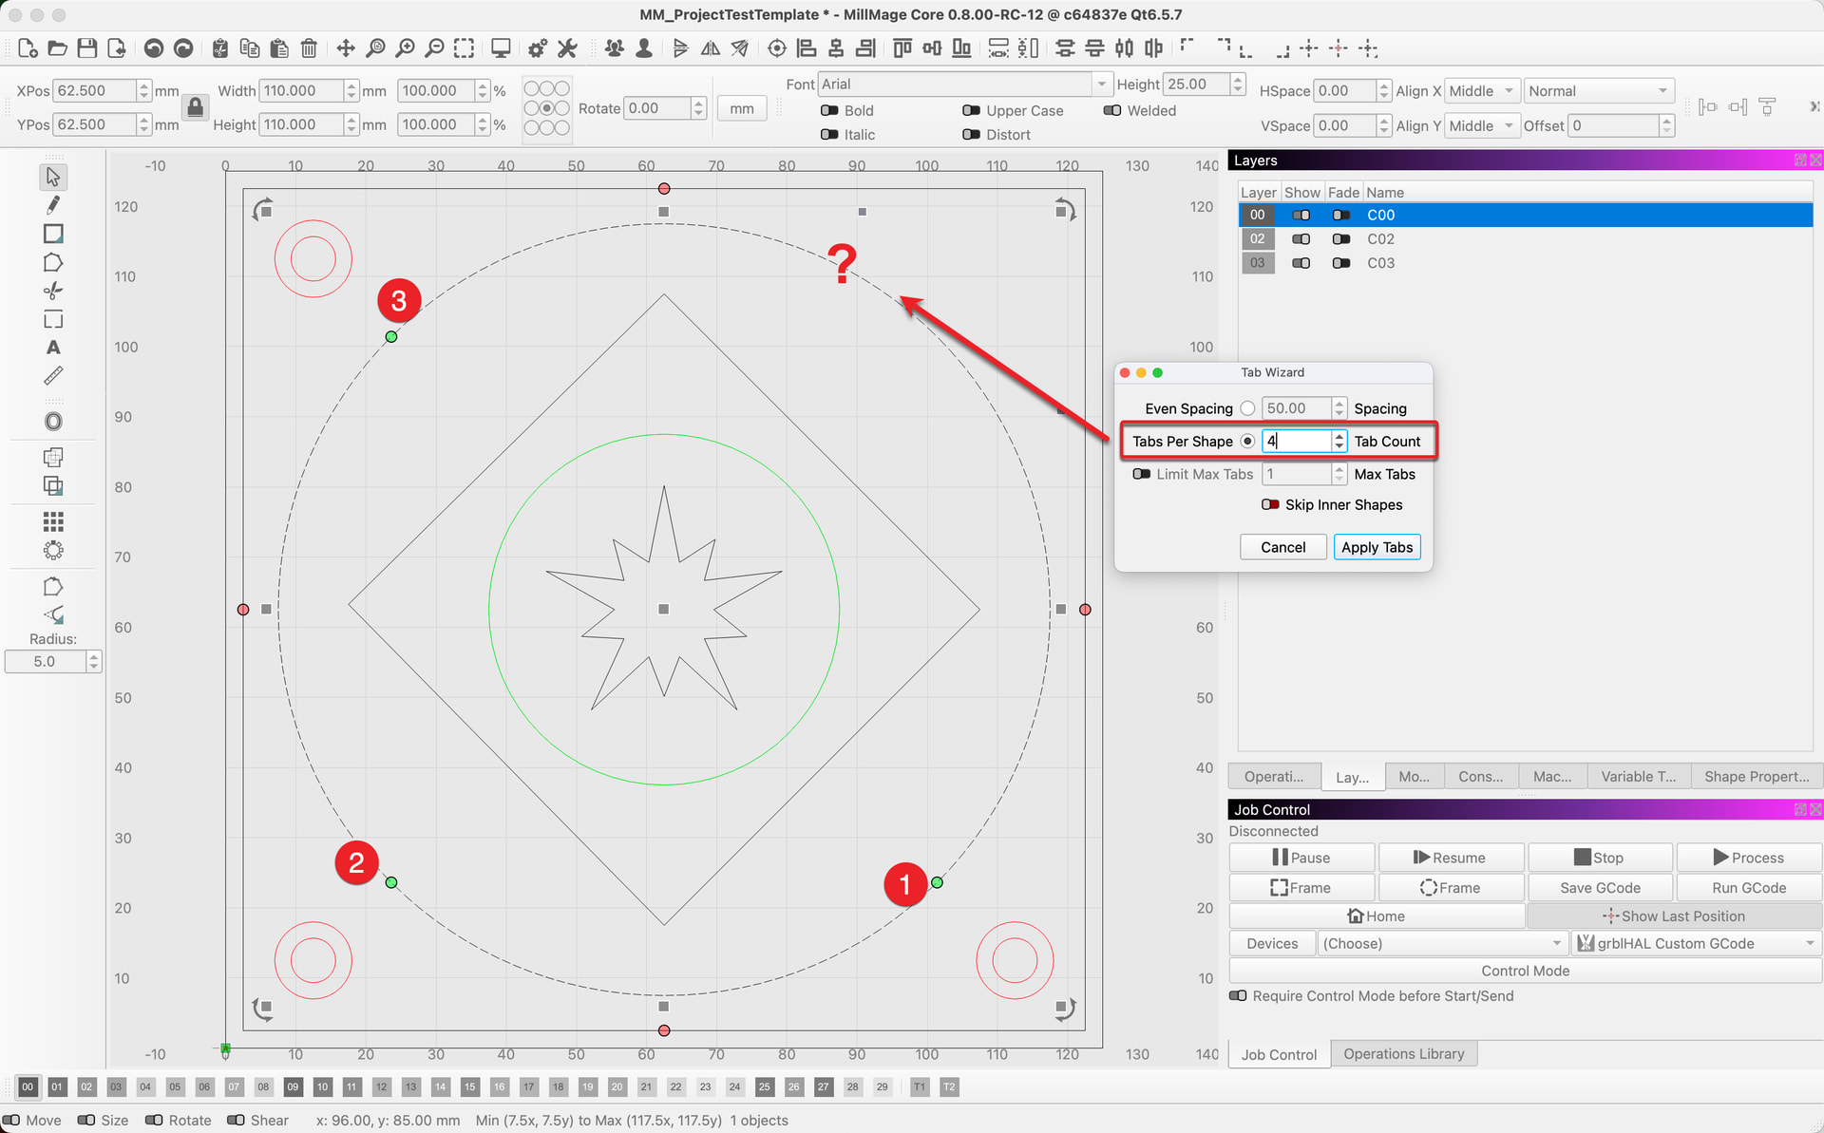Click the save file icon
1824x1133 pixels.
click(x=86, y=48)
